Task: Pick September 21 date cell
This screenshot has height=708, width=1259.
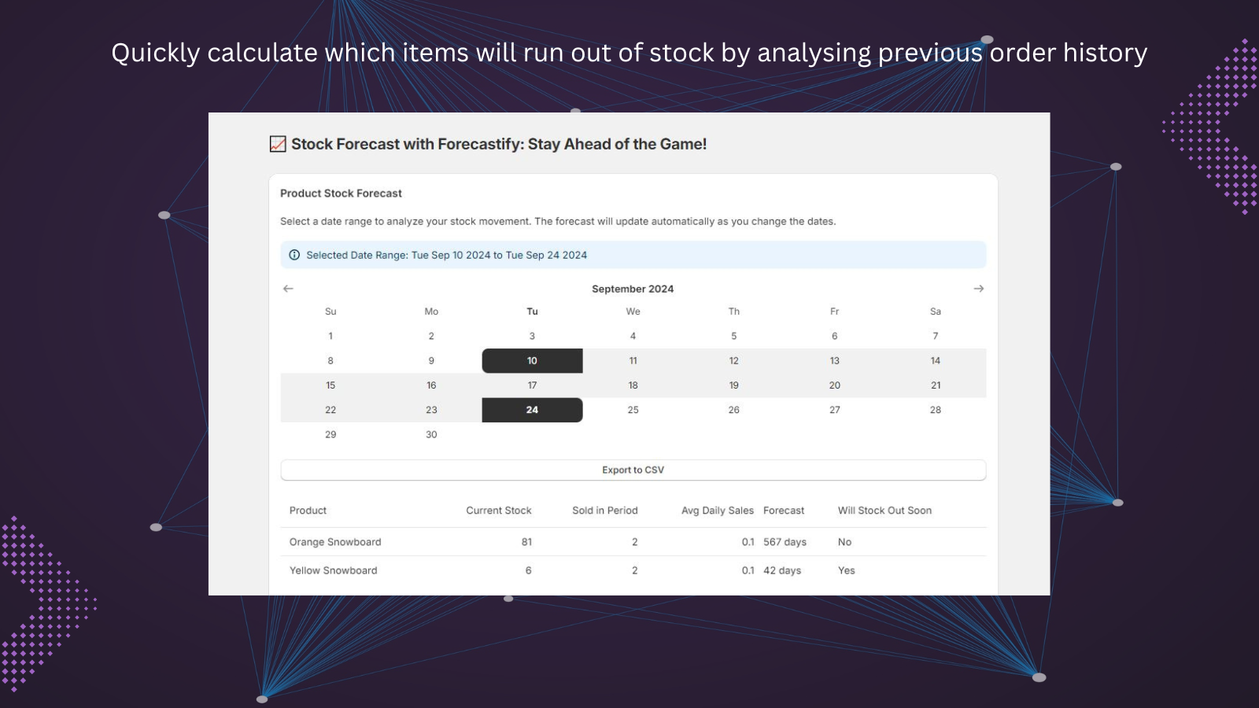Action: 936,385
